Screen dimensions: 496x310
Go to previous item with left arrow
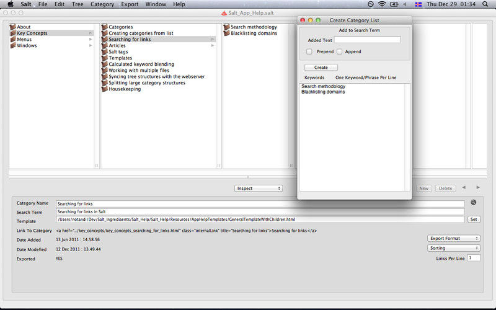464,188
